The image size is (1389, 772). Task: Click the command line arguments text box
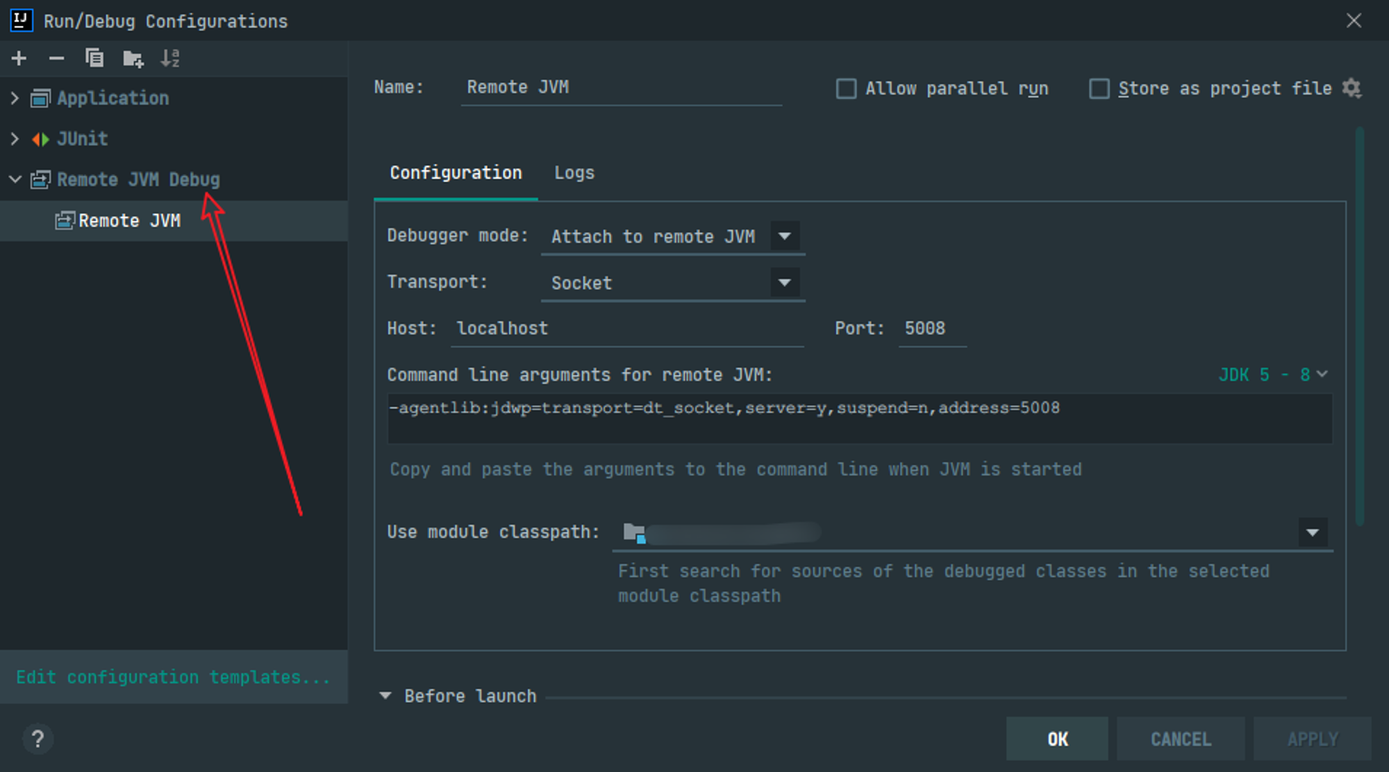(860, 419)
